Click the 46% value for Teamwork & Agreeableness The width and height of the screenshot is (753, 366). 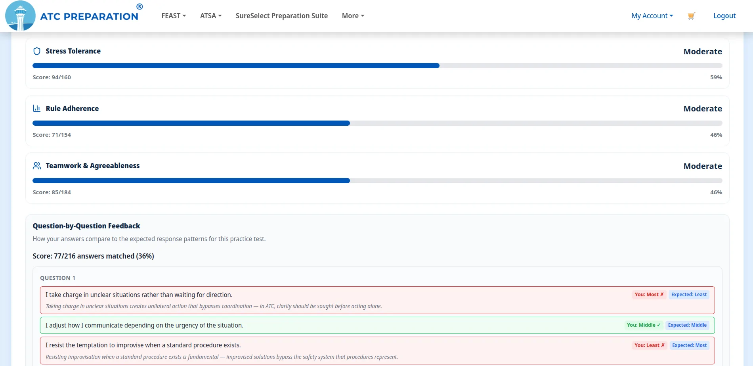716,192
